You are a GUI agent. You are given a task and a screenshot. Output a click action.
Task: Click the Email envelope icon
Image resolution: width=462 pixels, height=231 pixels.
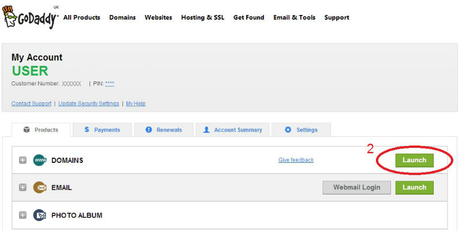click(40, 187)
